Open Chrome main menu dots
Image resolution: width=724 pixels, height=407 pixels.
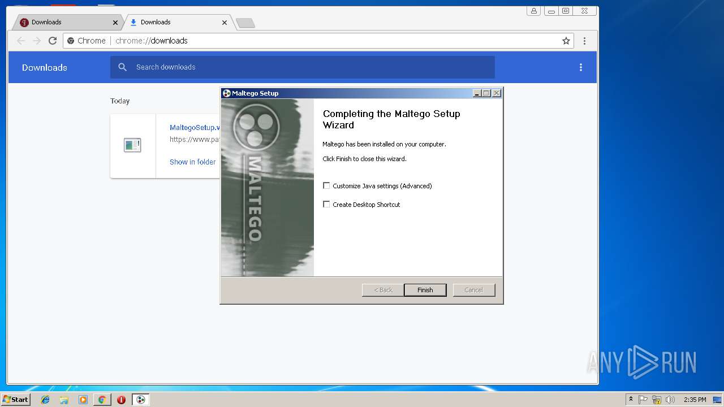click(x=584, y=41)
